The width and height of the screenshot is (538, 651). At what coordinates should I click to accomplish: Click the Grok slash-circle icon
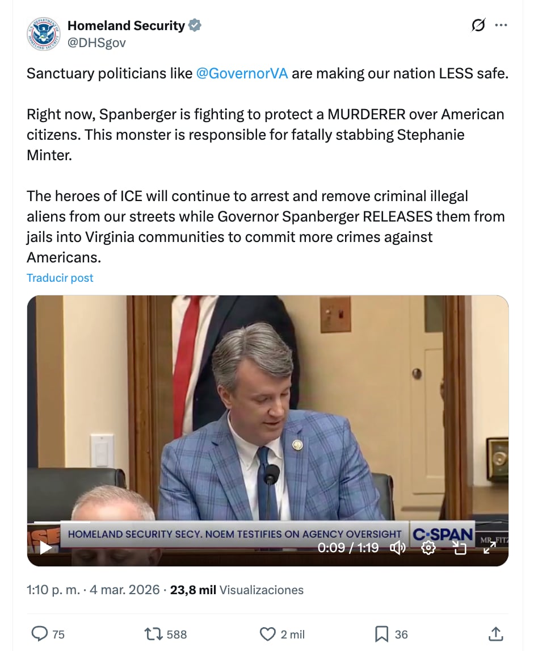coord(478,26)
